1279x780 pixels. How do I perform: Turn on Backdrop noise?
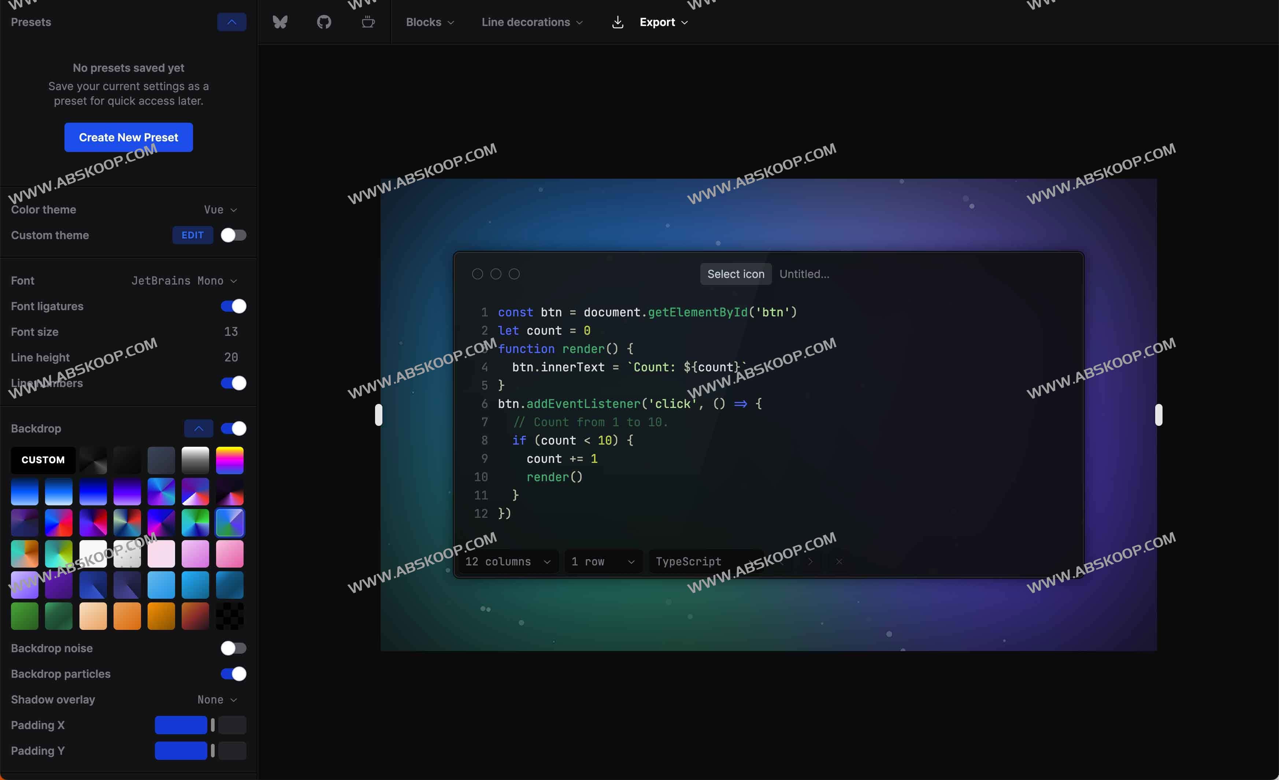click(x=233, y=648)
